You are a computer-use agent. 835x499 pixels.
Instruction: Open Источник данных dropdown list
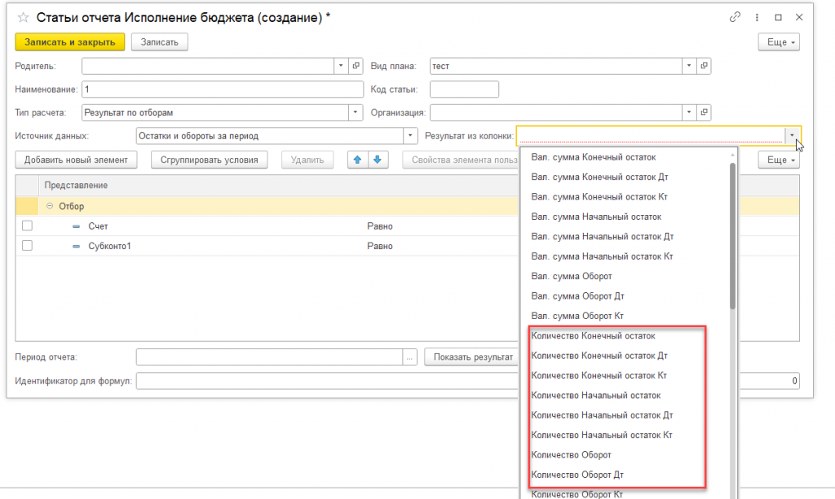click(x=410, y=135)
